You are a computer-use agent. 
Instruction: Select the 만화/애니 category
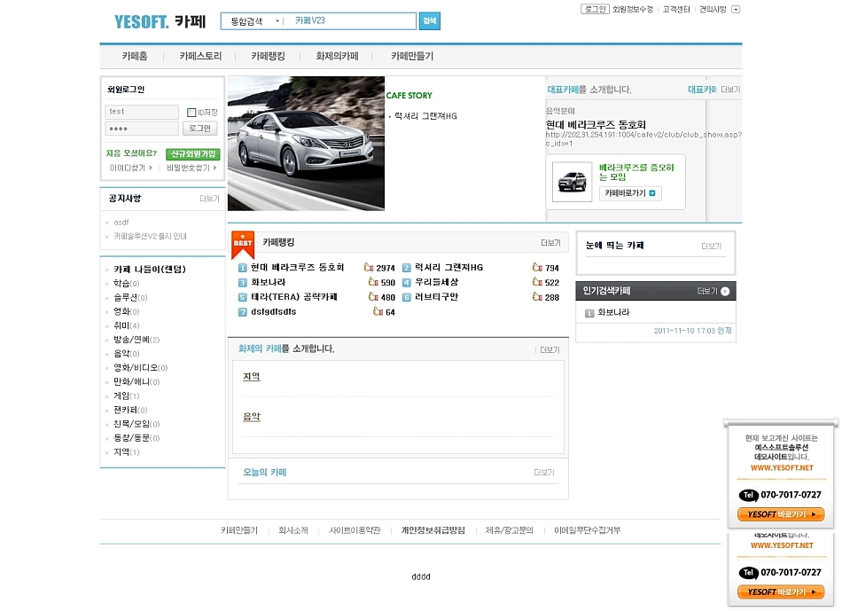point(136,381)
